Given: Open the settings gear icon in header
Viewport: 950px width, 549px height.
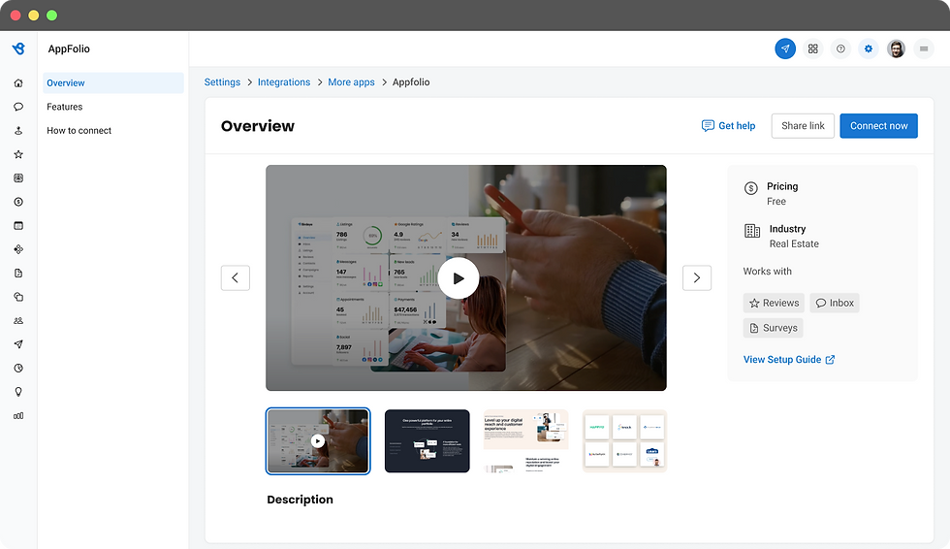Looking at the screenshot, I should coord(869,48).
